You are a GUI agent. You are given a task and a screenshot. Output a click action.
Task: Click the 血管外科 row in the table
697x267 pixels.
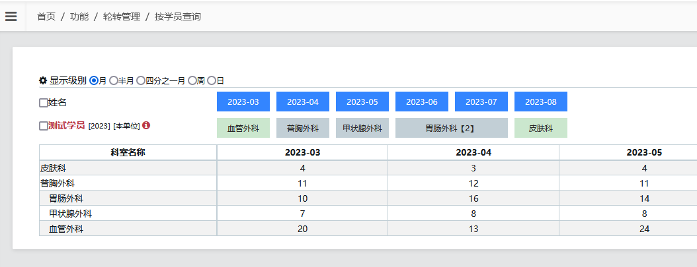pos(368,229)
